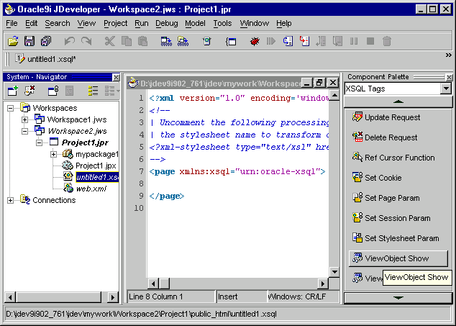Select the Set Cookie palette tag
Screen dimensions: 456x326
tap(377, 178)
